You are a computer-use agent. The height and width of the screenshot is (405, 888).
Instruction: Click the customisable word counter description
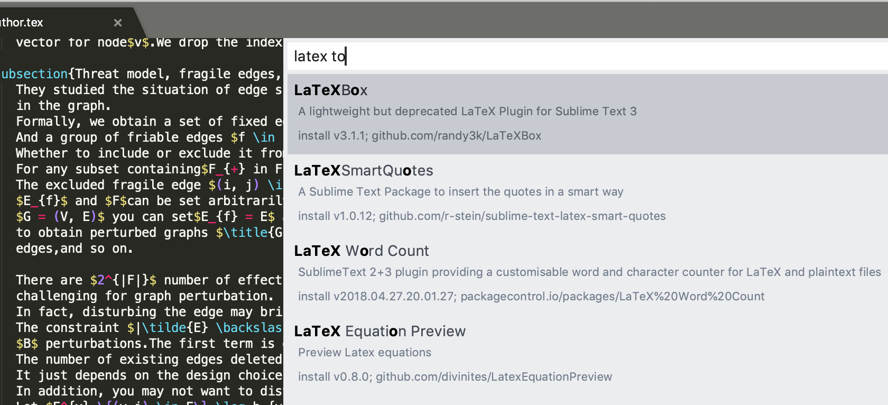589,272
